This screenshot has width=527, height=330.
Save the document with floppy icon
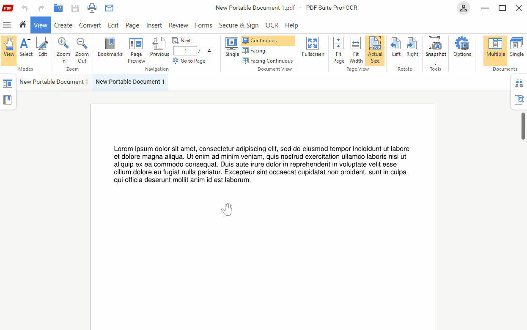[75, 8]
